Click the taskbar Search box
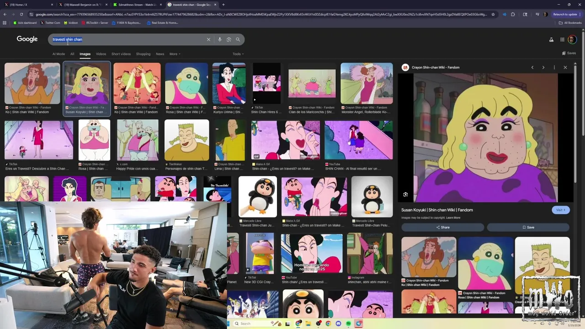The height and width of the screenshot is (329, 585). [257, 324]
